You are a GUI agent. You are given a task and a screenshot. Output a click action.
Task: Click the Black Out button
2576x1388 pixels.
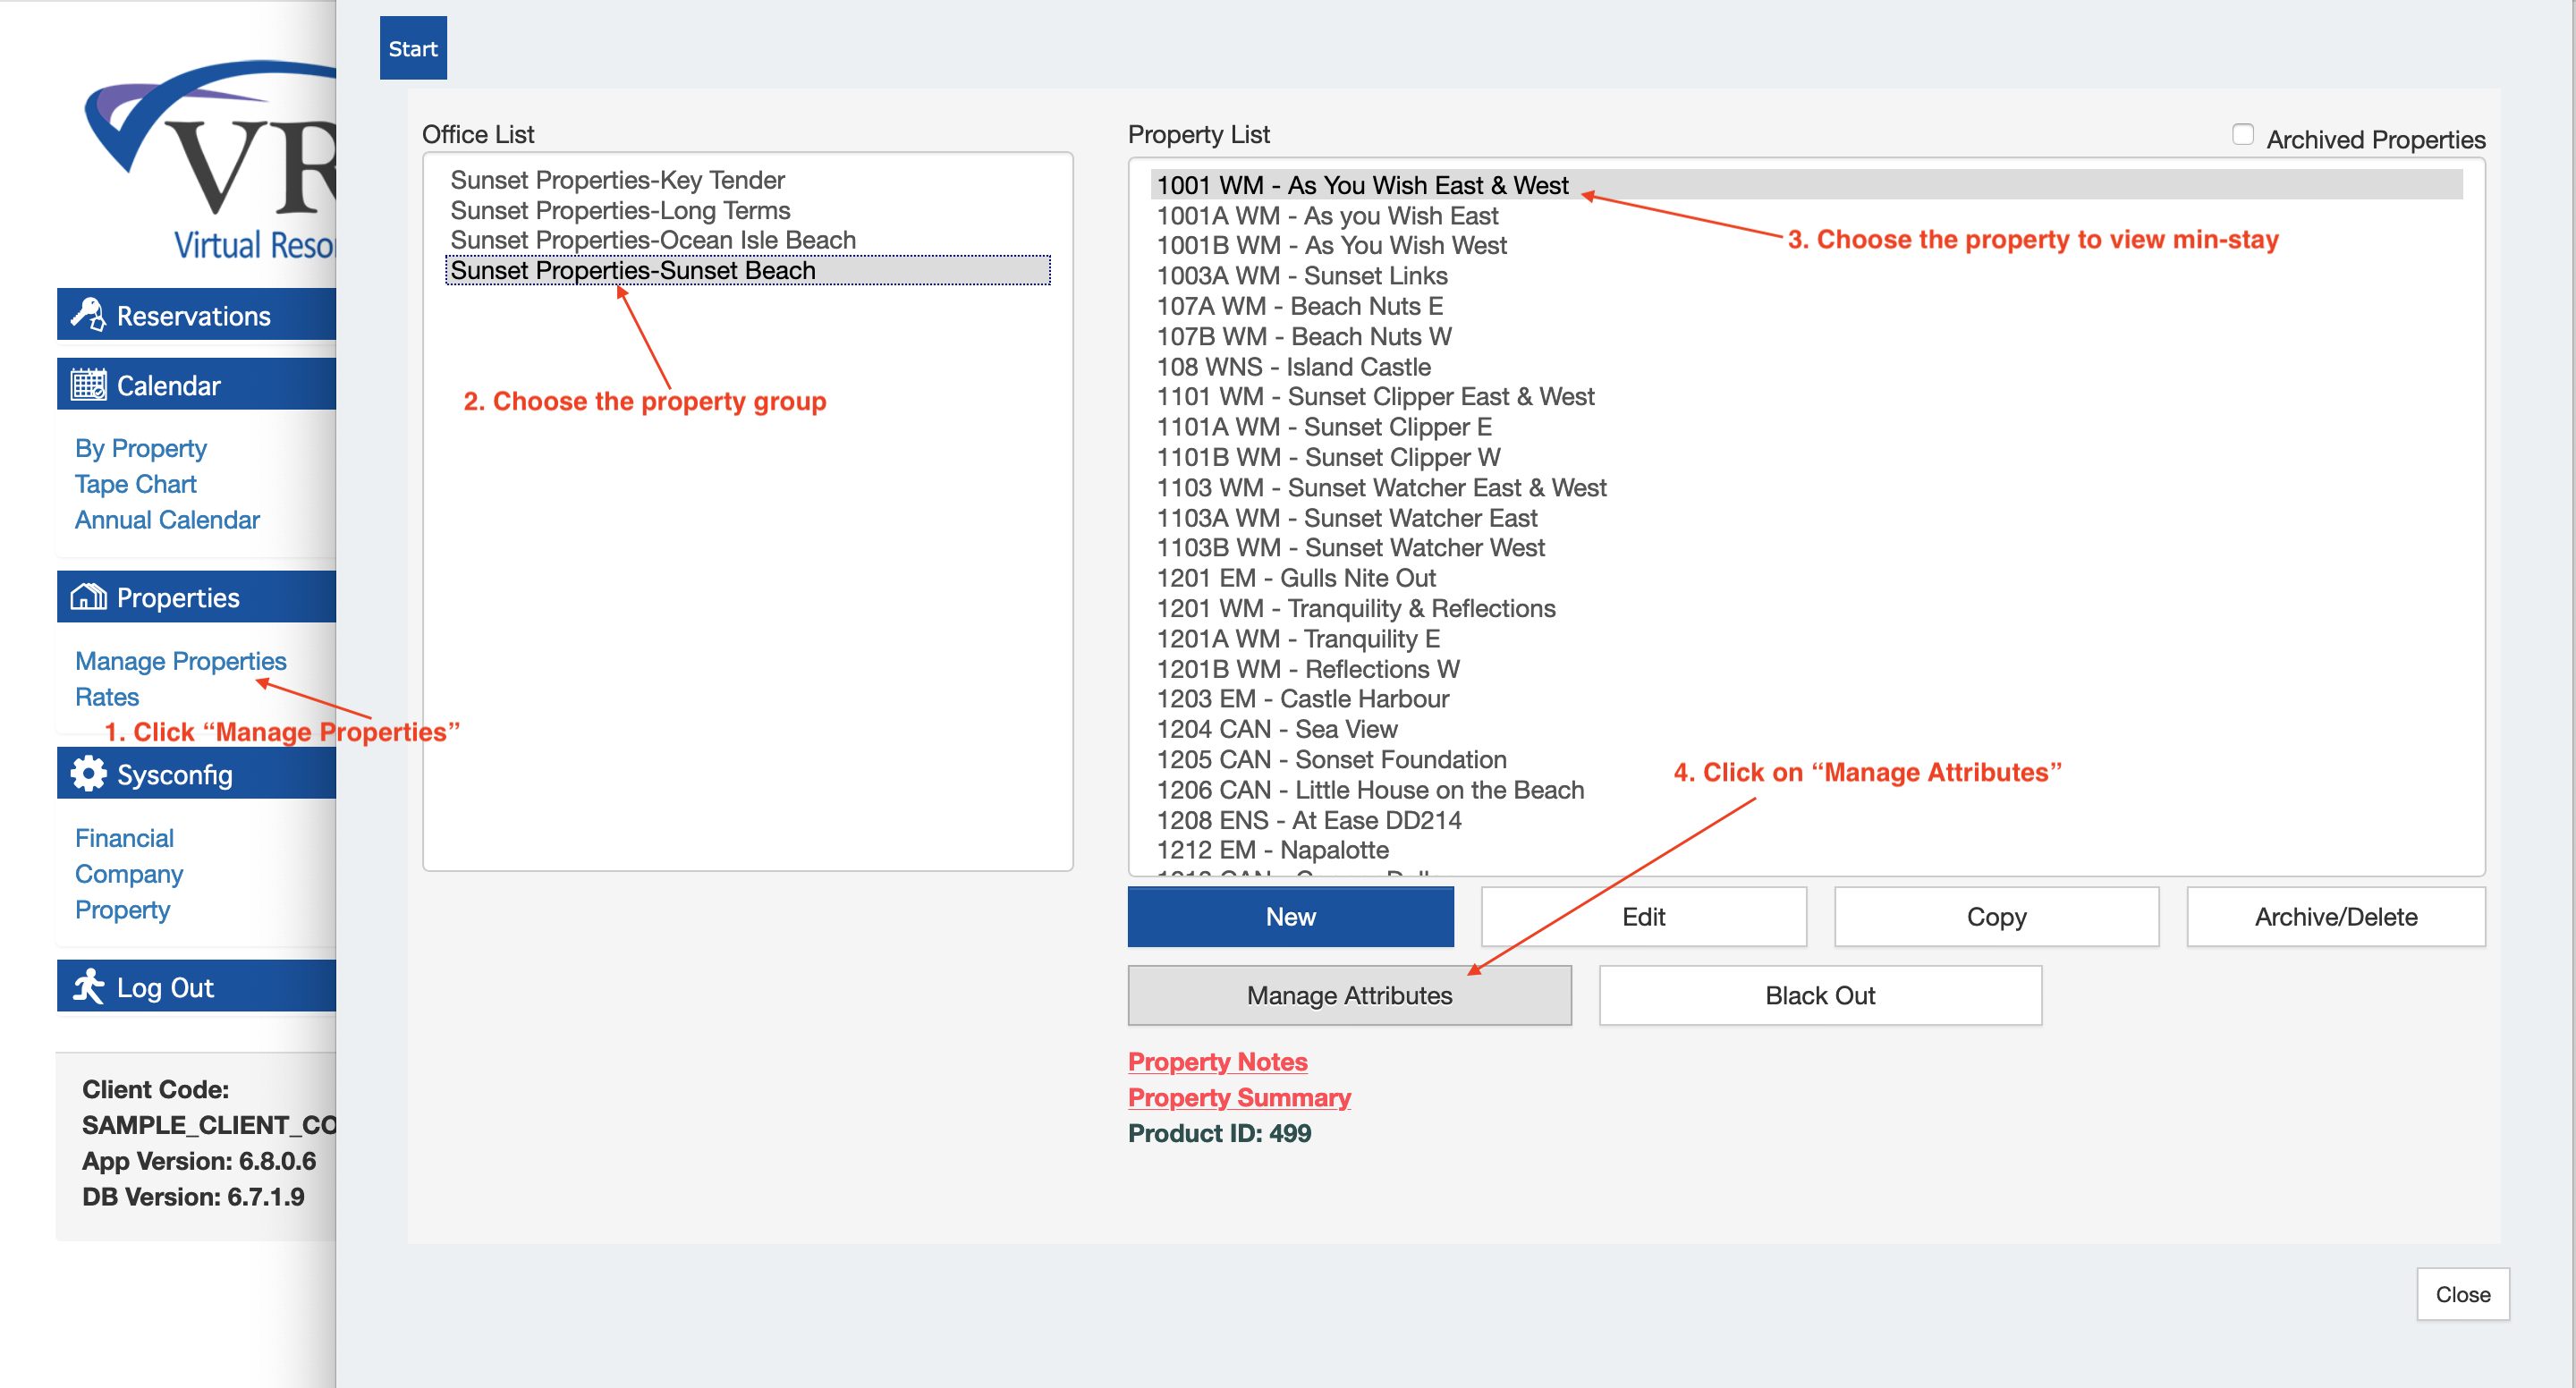pyautogui.click(x=1819, y=995)
